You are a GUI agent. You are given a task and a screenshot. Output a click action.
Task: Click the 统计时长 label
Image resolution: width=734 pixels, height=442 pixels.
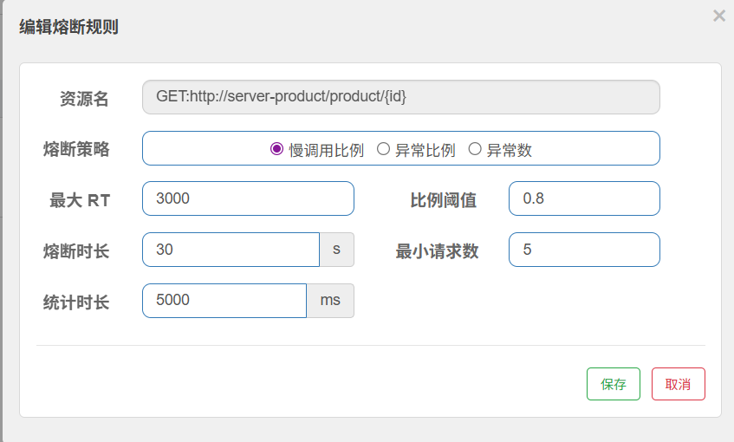click(x=76, y=302)
